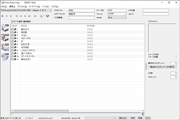Uncheck the track 2 checkbox
The image size is (180, 120).
(x=12, y=32)
